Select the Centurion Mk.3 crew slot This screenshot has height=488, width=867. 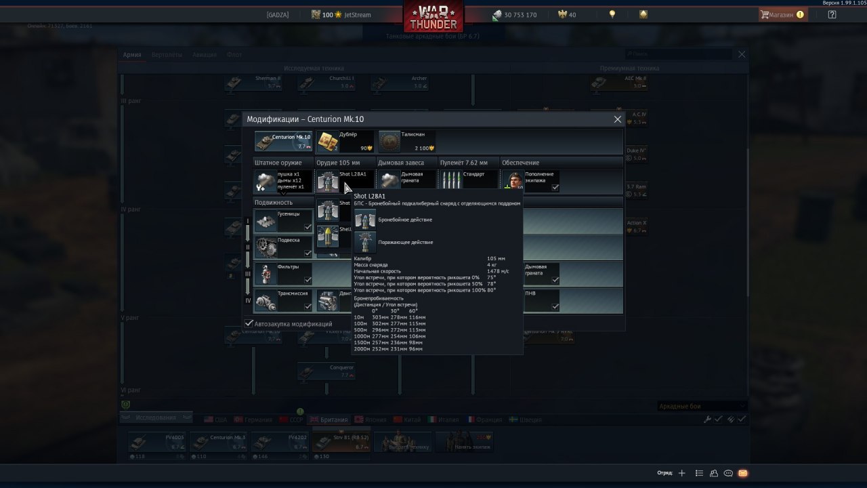[219, 442]
